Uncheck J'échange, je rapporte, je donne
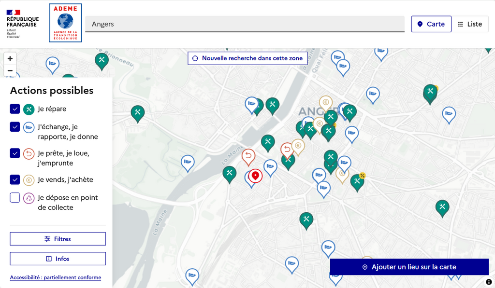Viewport: 495px width, 288px height. 15,127
